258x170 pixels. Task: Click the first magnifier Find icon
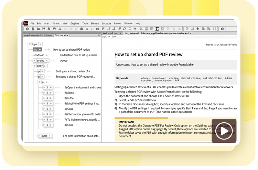tap(125, 29)
